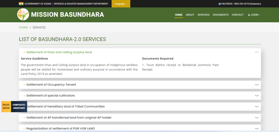Click the MISSION BASUNDHARA title text
The height and width of the screenshot is (132, 279).
coord(68,15)
